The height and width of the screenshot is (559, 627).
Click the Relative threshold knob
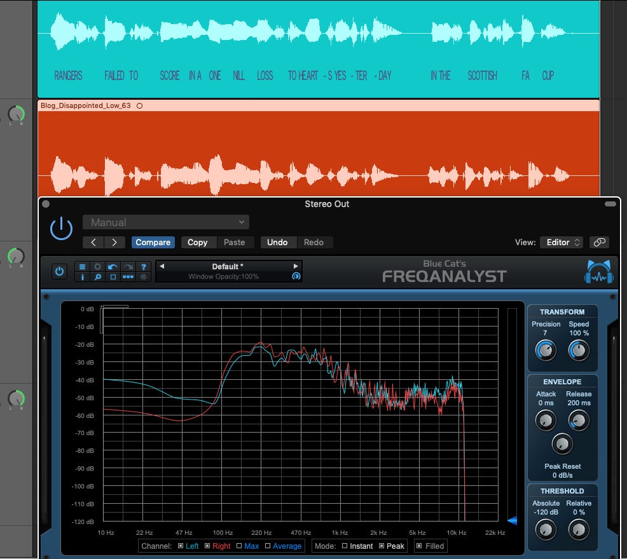(x=579, y=530)
